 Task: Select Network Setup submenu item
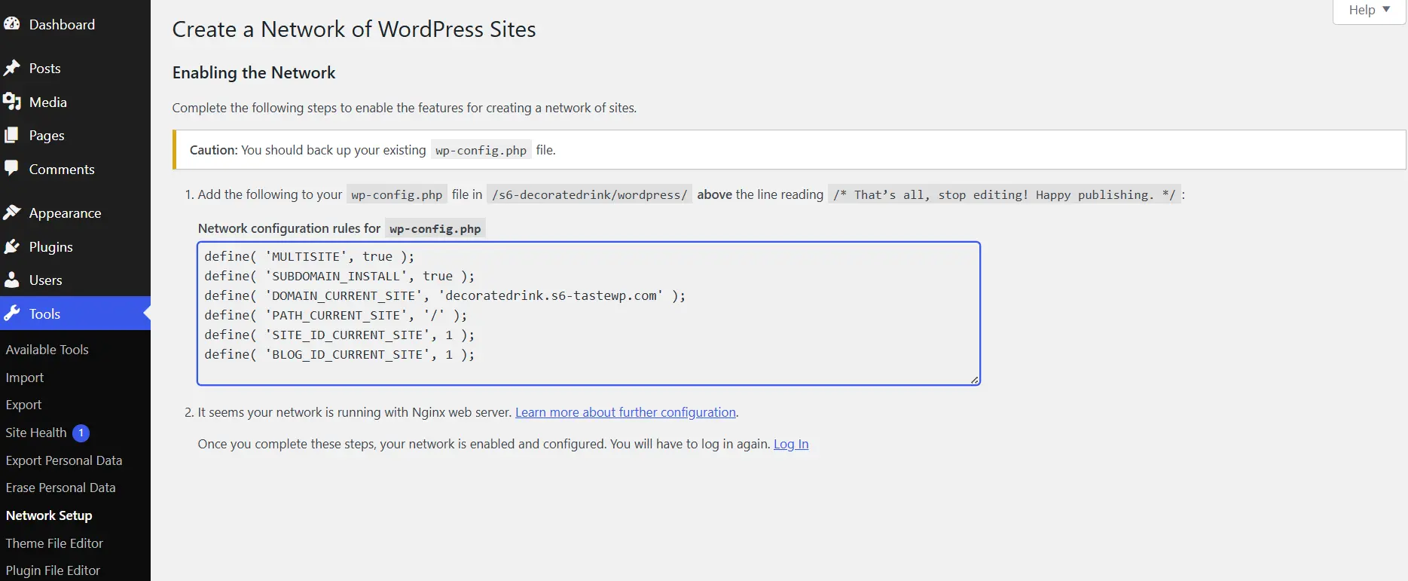coord(49,515)
